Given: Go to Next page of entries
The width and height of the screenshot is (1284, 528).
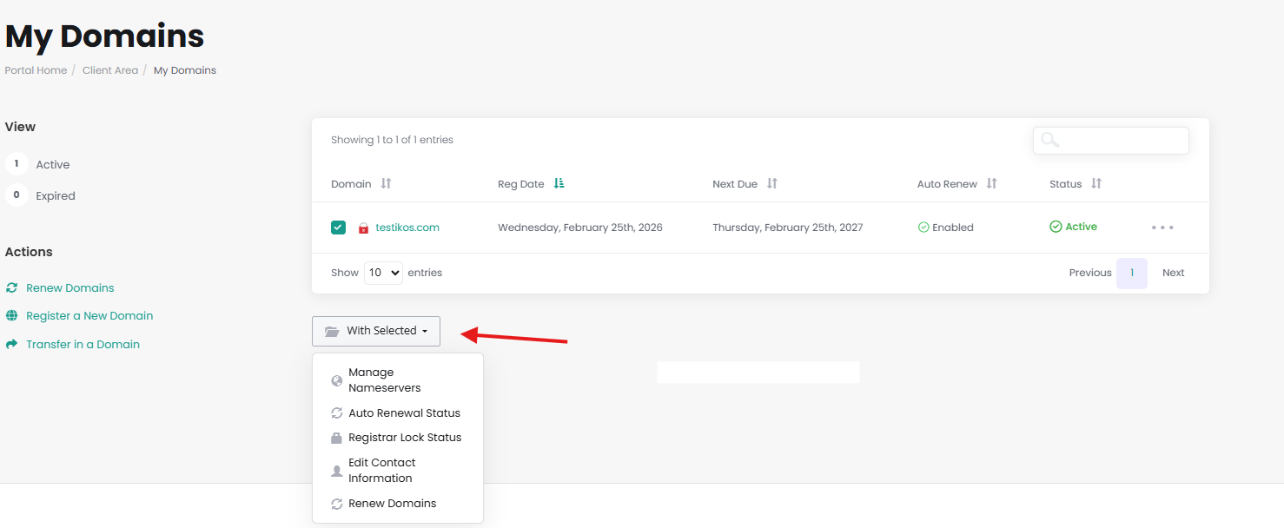Looking at the screenshot, I should (1173, 273).
